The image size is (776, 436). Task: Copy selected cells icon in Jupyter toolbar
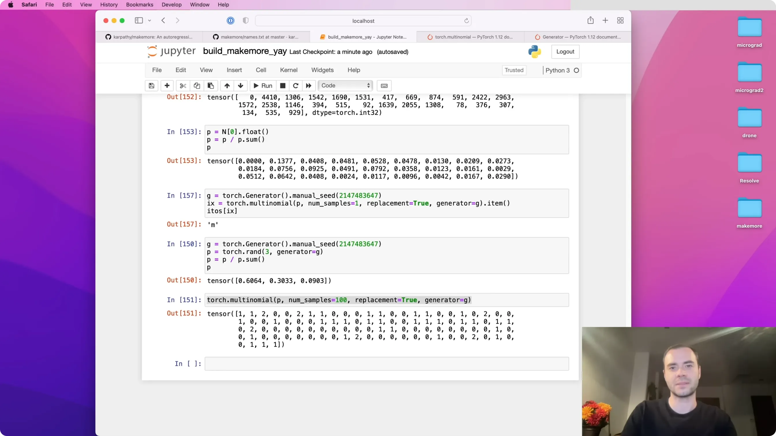coord(197,86)
